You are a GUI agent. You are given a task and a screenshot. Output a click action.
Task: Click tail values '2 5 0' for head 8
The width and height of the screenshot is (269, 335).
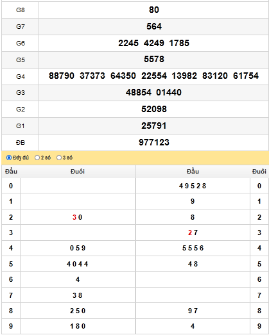click(x=78, y=311)
